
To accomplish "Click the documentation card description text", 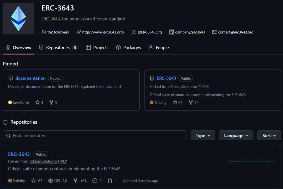I will tap(64, 87).
